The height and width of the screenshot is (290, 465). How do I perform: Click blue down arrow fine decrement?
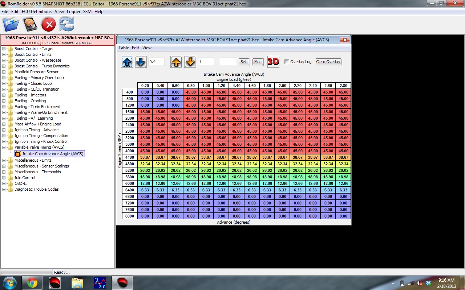[x=141, y=62]
